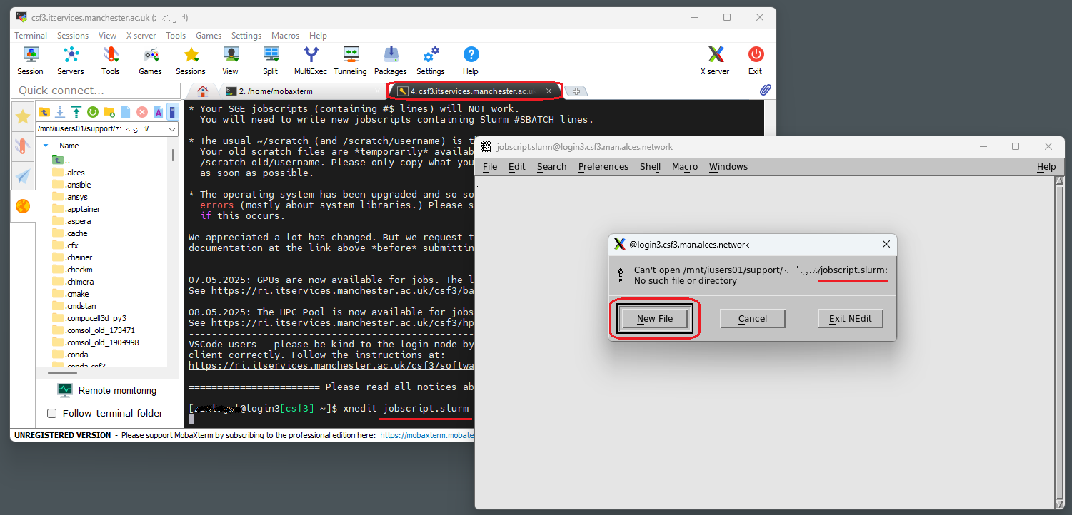Open the Macros paper-plane sidebar tab
Viewport: 1072px width, 515px height.
point(23,176)
